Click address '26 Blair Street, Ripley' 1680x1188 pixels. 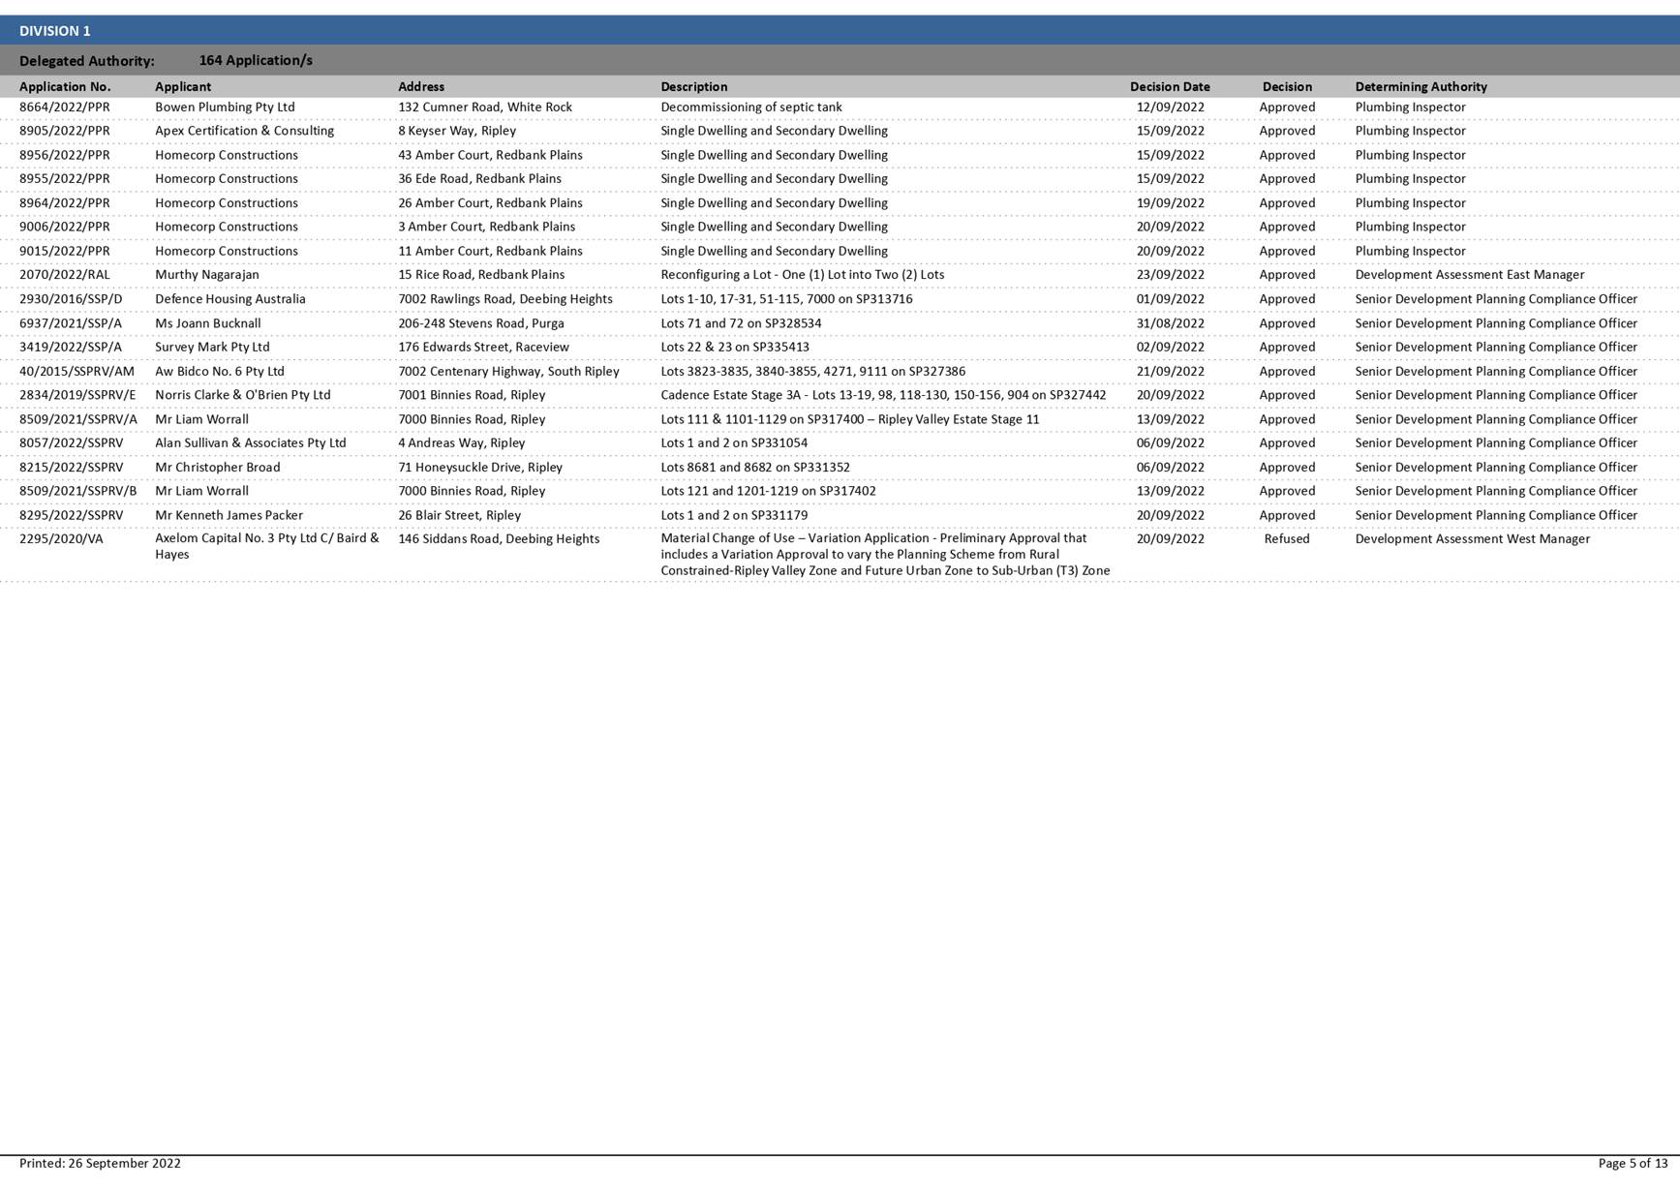pyautogui.click(x=459, y=514)
